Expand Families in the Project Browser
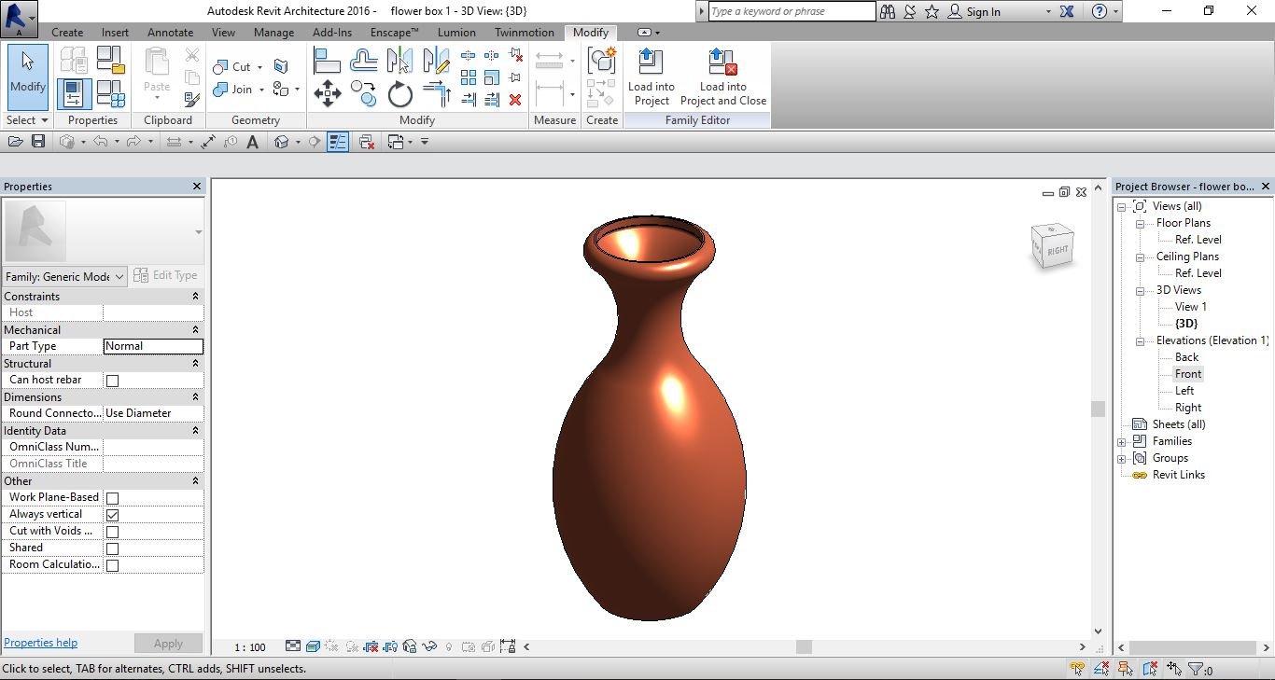The height and width of the screenshot is (680, 1275). pos(1121,440)
